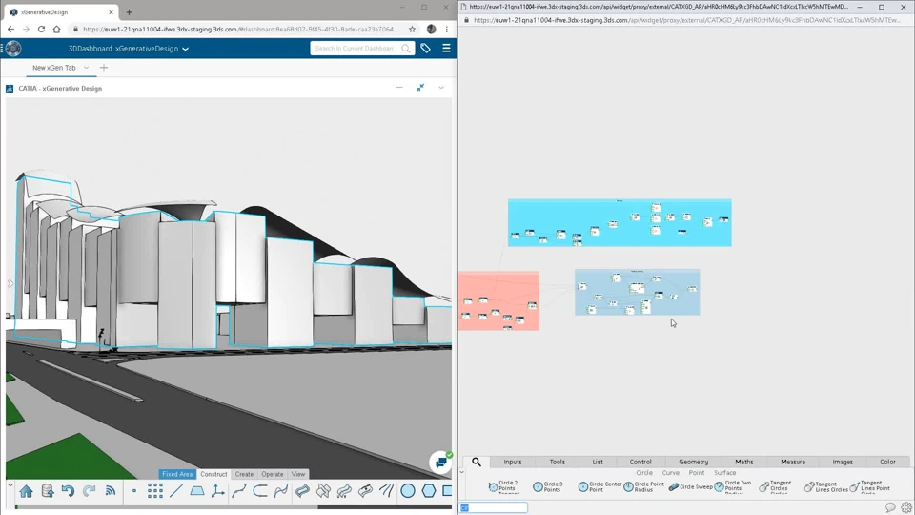Open the Geometry palette tab

pyautogui.click(x=693, y=462)
